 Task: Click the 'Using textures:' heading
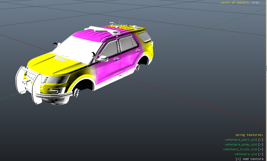[x=249, y=135]
